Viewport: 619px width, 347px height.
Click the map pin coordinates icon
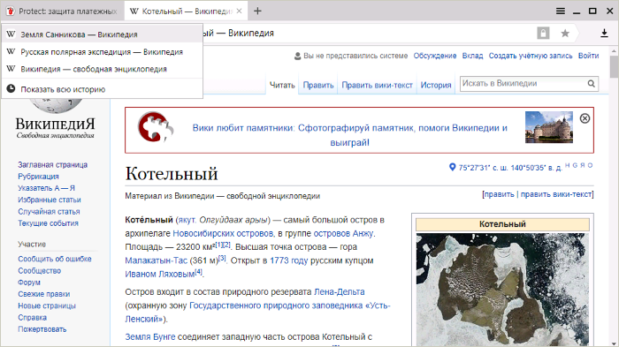click(x=453, y=167)
